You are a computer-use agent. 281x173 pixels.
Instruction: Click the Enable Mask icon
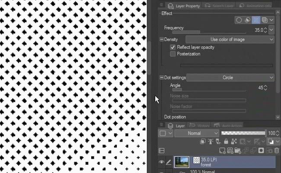pos(243,141)
